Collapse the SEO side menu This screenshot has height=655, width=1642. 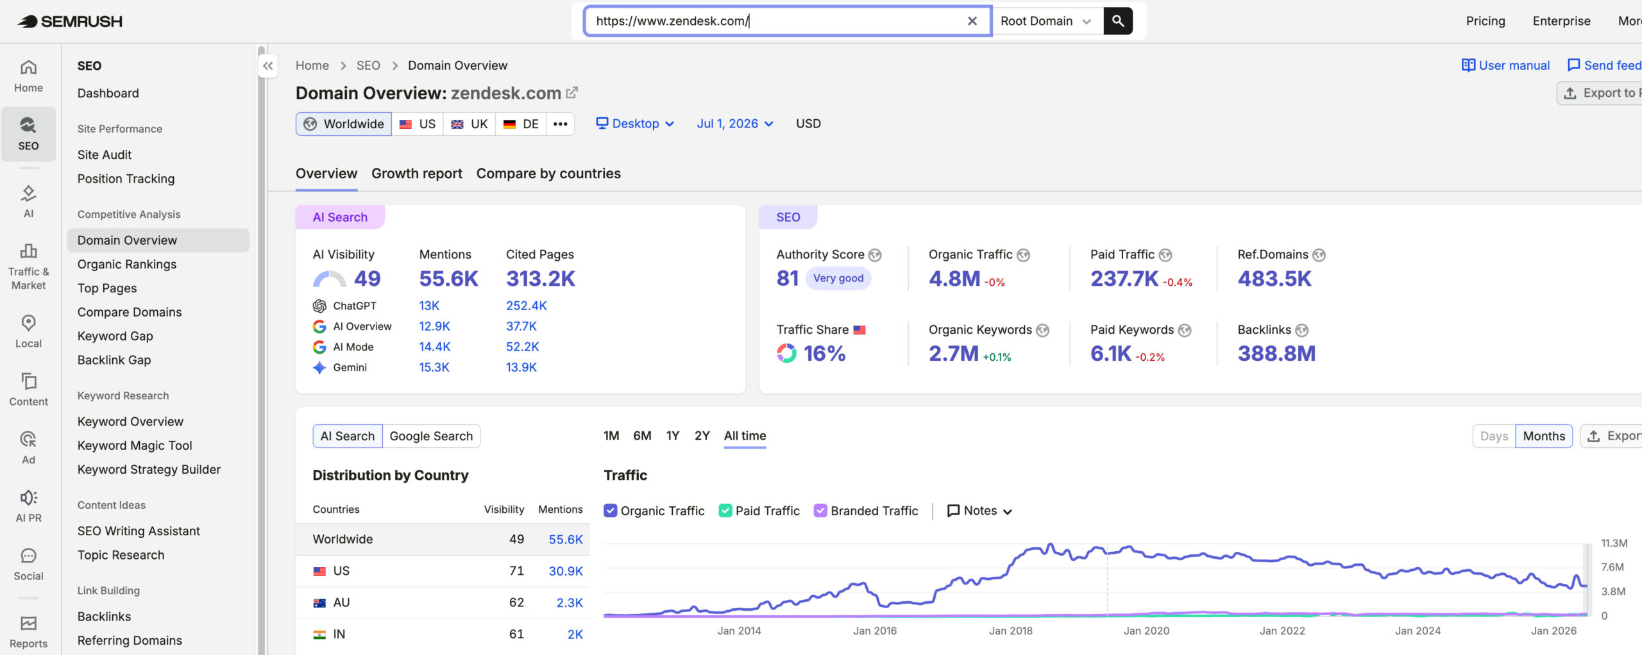[268, 66]
